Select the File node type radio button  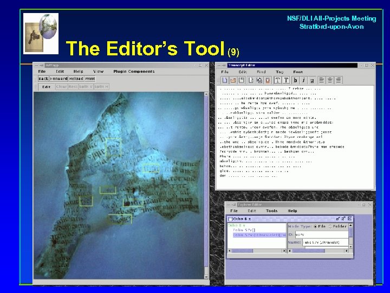pyautogui.click(x=315, y=226)
